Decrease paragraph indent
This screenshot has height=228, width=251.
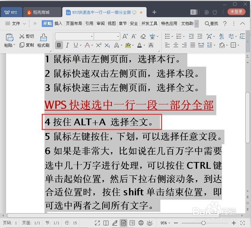tap(191, 36)
